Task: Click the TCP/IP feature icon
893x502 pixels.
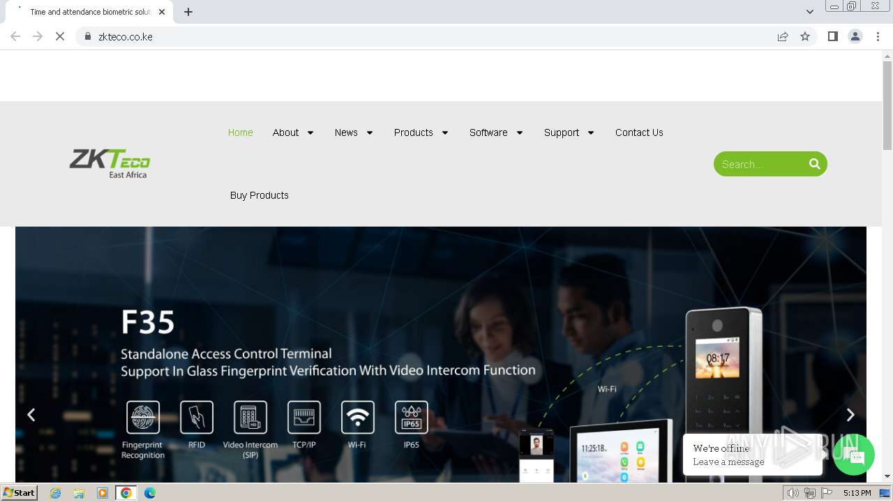Action: [x=304, y=417]
